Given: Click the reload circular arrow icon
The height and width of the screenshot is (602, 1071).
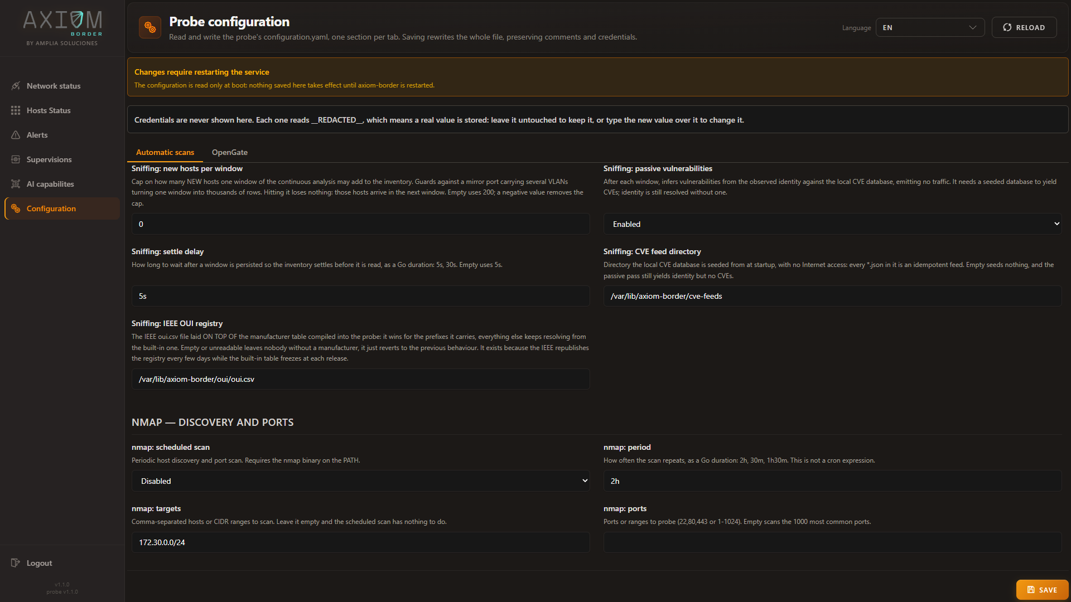Looking at the screenshot, I should coord(1007,27).
